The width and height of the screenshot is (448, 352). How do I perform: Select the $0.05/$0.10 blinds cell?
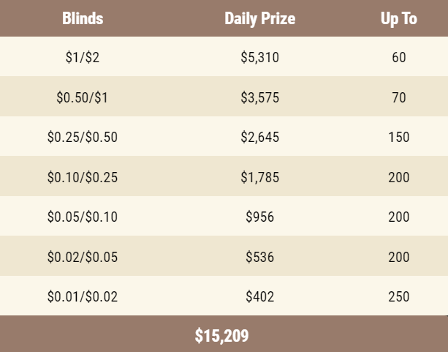pos(83,217)
